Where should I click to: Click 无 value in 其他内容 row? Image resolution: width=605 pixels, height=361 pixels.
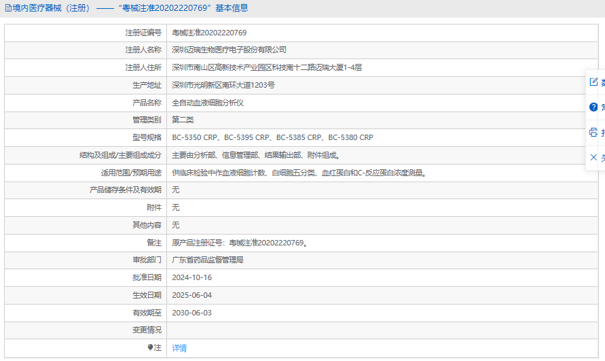(176, 225)
